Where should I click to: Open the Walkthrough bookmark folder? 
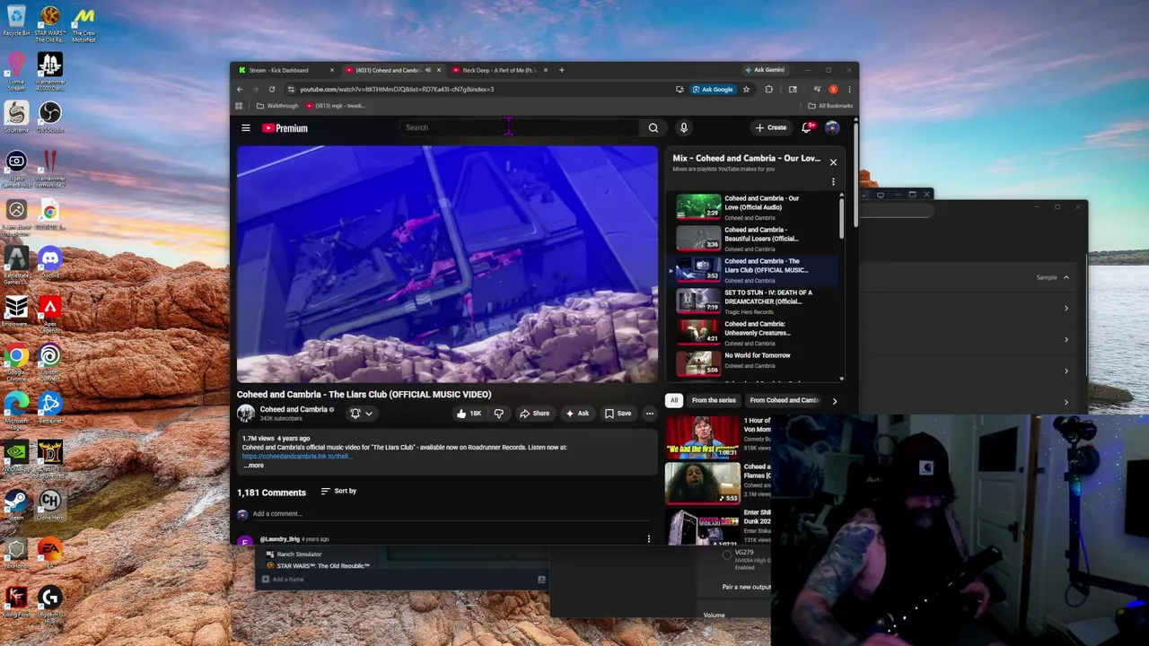point(276,106)
